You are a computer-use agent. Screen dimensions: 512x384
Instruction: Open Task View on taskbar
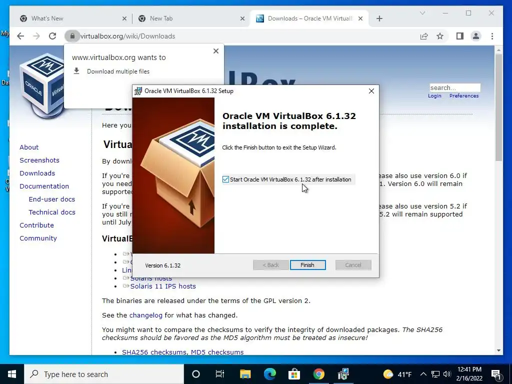[x=220, y=374]
